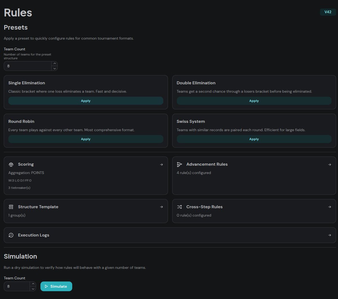
Task: Click the Simulation section heading
Action: pyautogui.click(x=20, y=256)
